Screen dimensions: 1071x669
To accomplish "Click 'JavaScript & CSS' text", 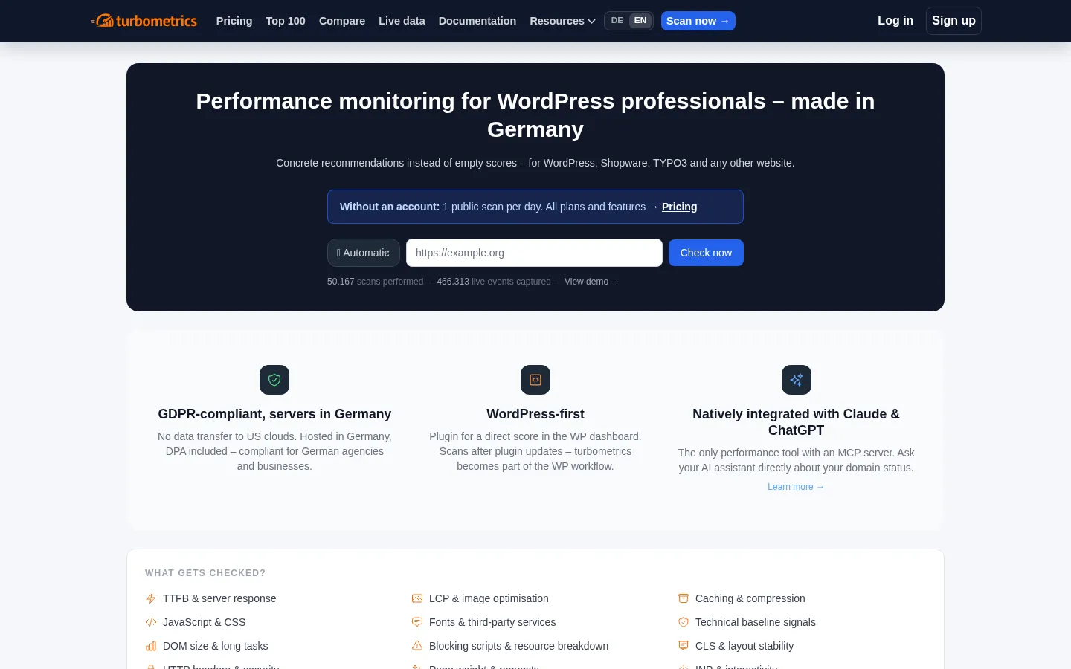I will coord(204,622).
